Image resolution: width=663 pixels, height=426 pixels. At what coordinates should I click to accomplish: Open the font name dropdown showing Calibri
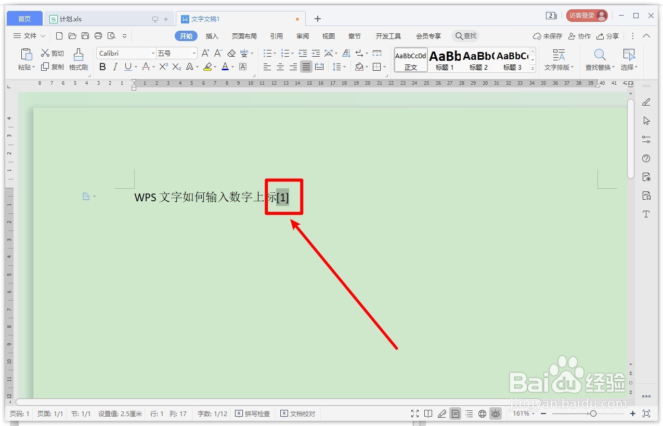point(125,53)
